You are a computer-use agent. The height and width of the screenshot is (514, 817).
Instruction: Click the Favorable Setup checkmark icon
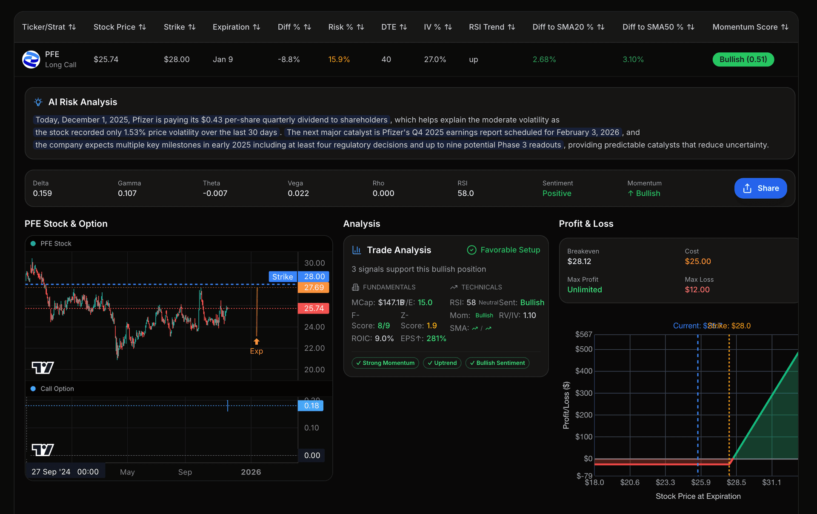[x=471, y=250]
